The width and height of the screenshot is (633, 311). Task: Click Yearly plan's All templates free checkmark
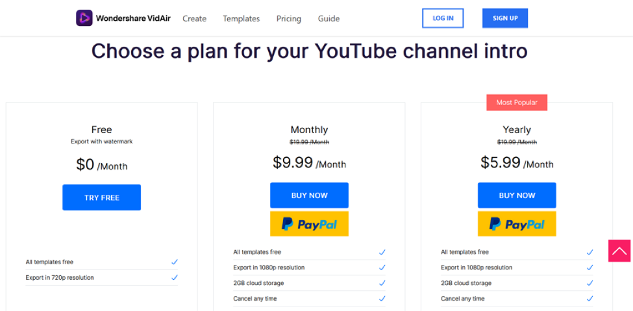pos(590,252)
